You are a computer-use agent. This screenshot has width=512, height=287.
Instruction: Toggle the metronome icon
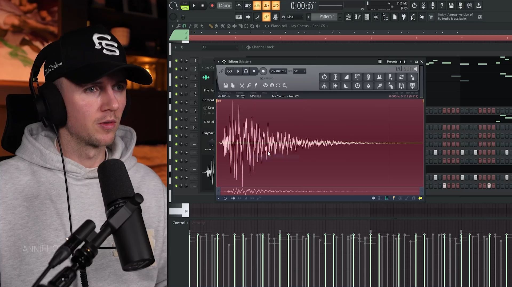coord(239,6)
